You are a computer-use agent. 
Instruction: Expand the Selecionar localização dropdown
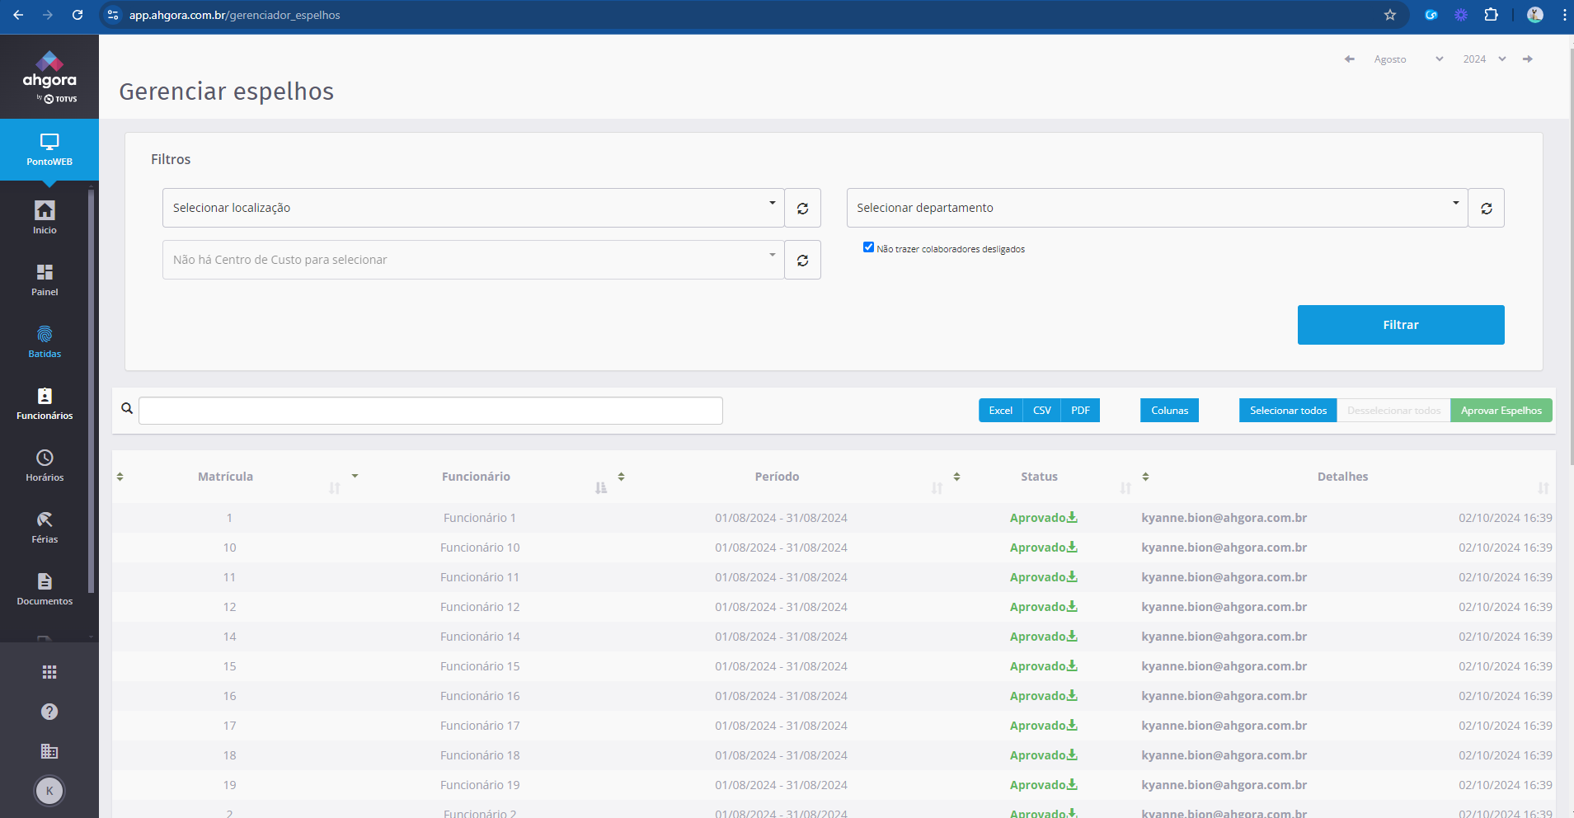(473, 208)
